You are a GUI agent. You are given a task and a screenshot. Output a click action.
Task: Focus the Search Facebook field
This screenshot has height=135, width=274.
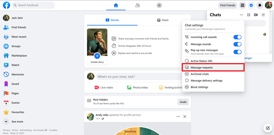coord(33,5)
